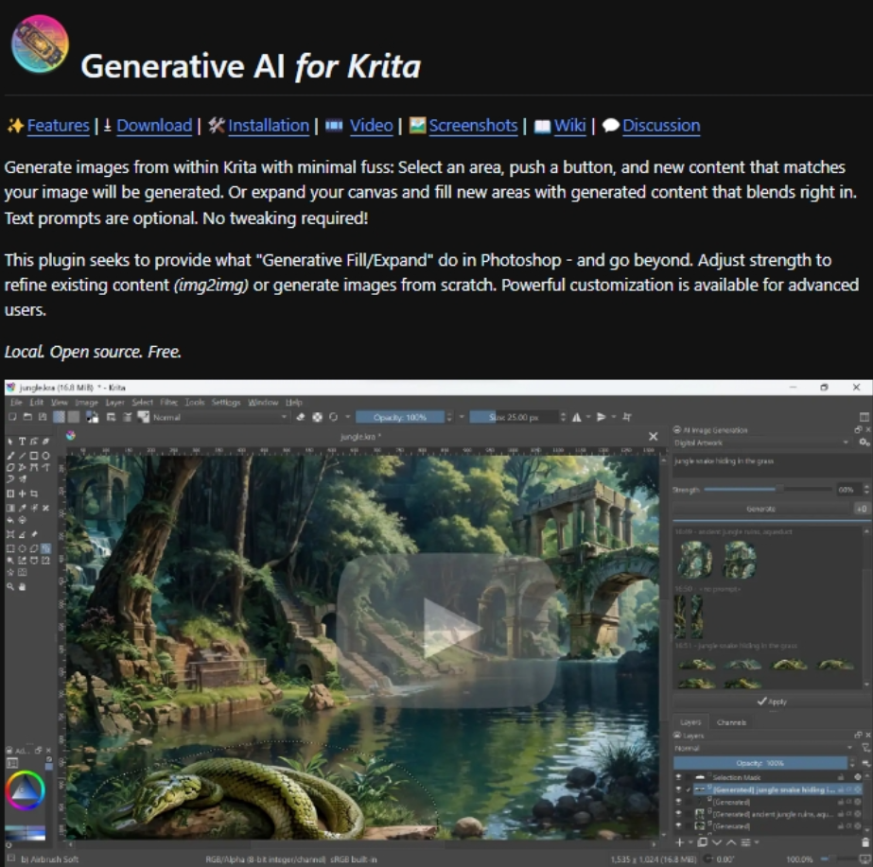This screenshot has width=873, height=867.
Task: Open the layer filter funnel icon
Action: (x=865, y=747)
